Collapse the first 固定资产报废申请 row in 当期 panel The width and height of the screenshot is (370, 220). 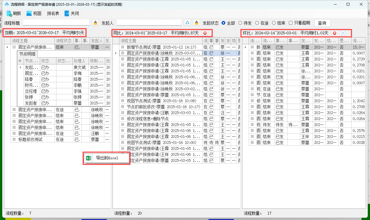14,47
